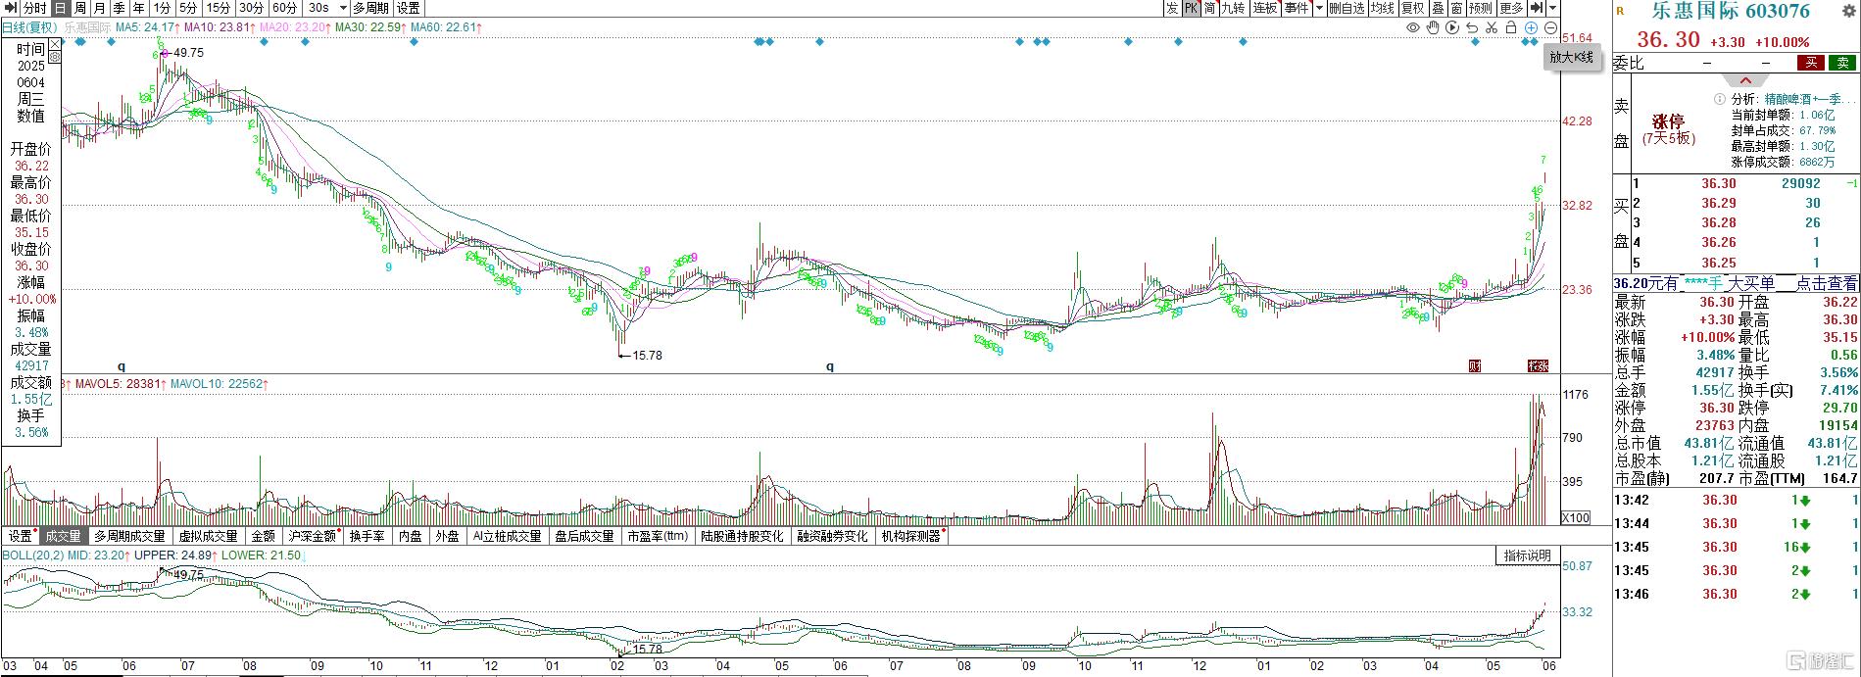Toggle the PK comparison button

(1191, 8)
